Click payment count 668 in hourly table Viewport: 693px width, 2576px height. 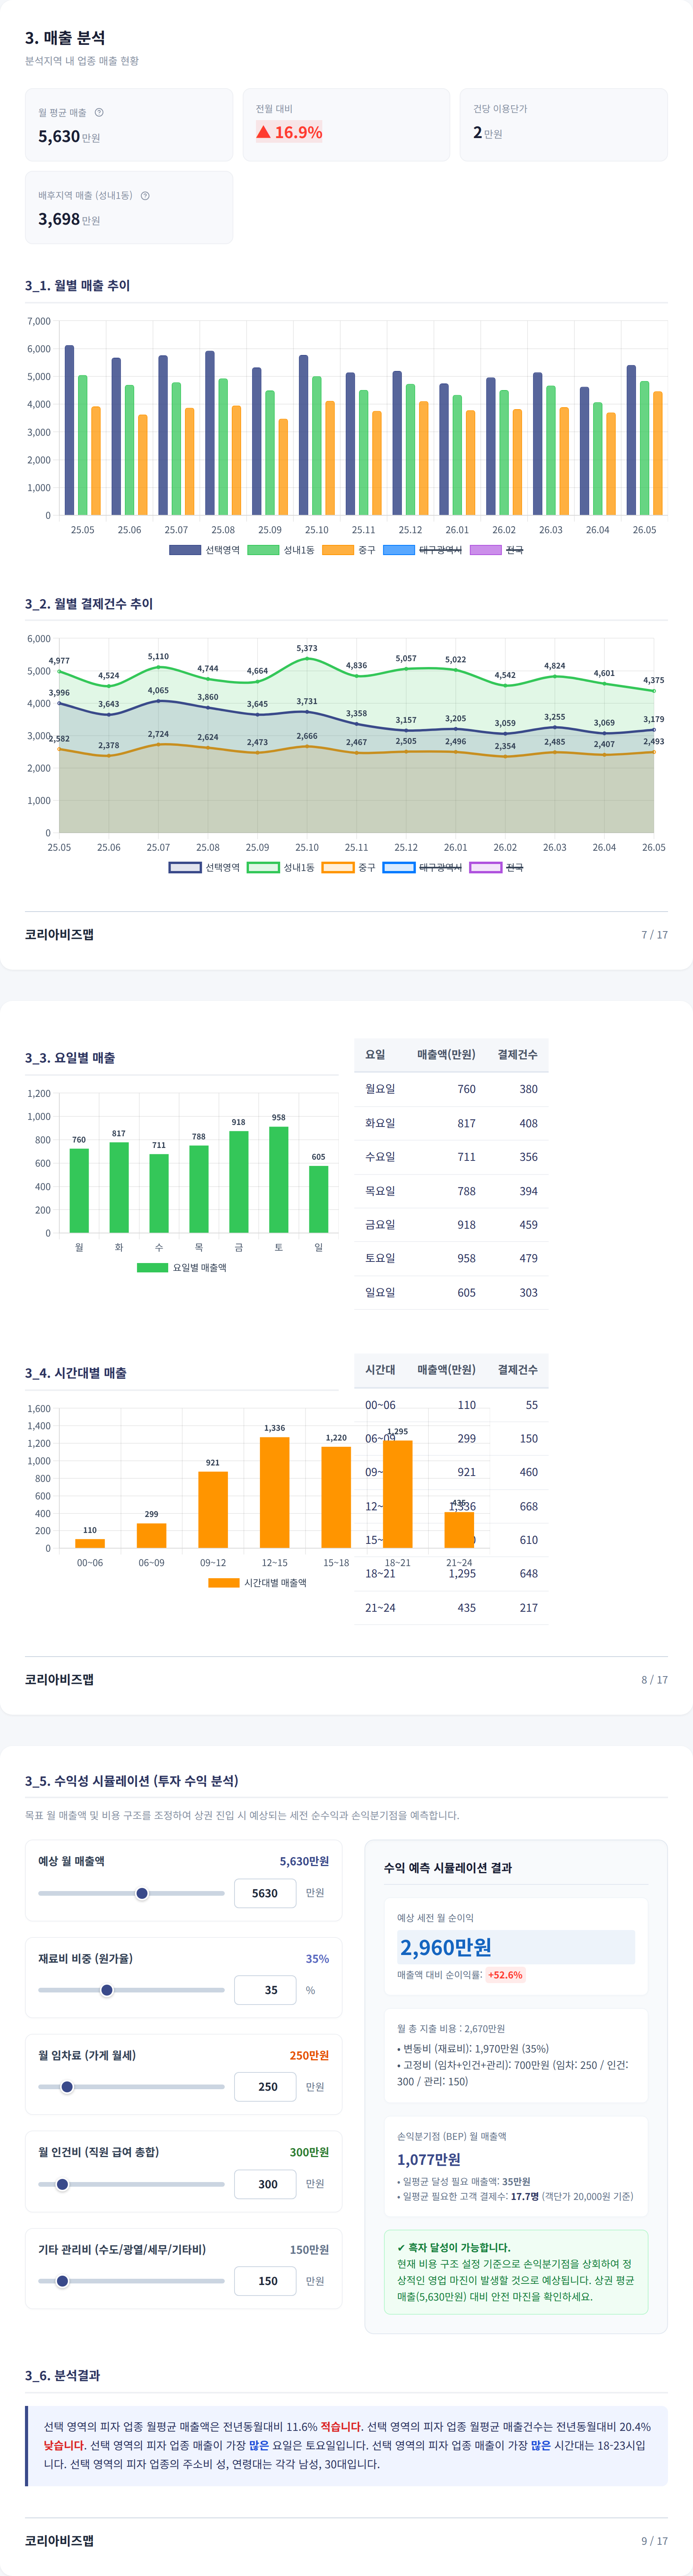pos(528,1506)
